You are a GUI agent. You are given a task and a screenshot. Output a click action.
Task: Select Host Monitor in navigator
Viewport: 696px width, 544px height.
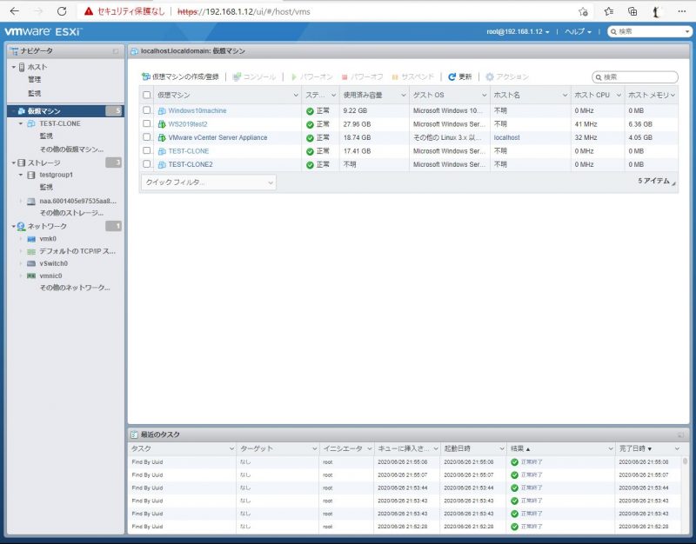(34, 94)
